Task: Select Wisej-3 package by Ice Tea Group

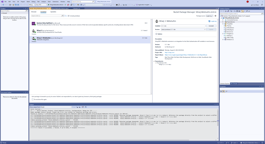Action: pos(90,32)
